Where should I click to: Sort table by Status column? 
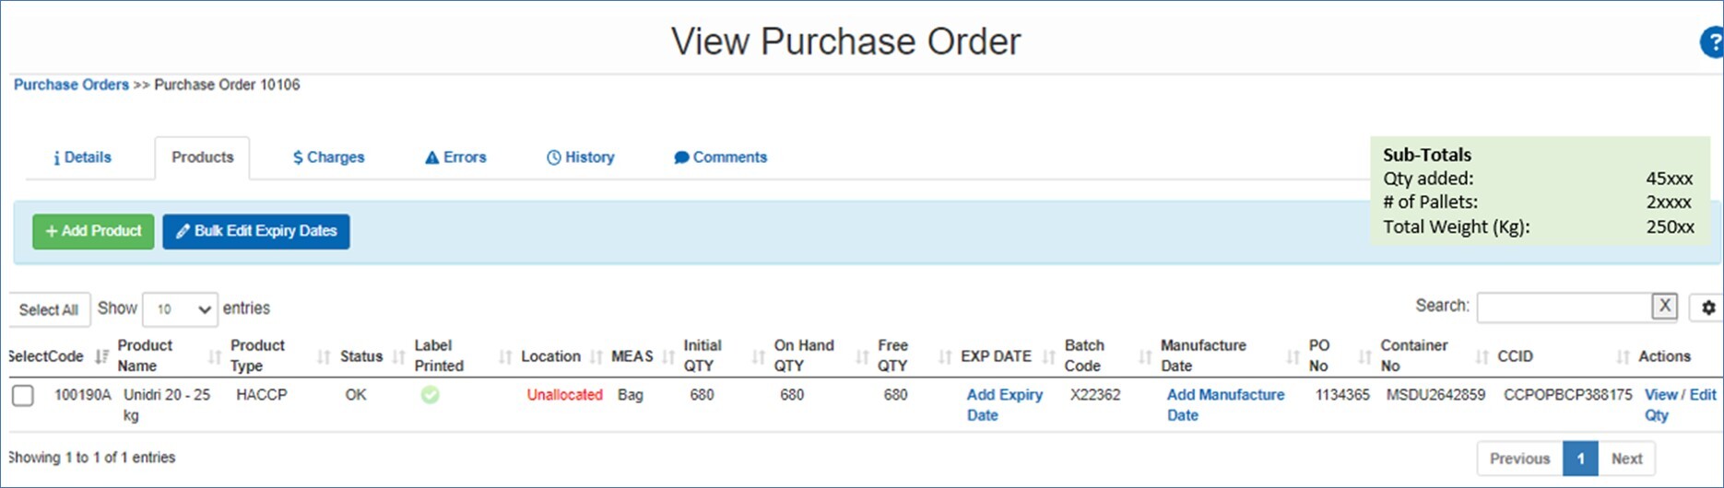click(360, 356)
